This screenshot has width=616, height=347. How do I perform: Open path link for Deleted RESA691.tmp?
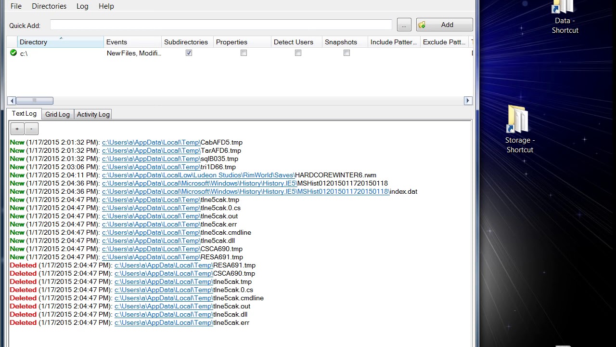point(164,265)
